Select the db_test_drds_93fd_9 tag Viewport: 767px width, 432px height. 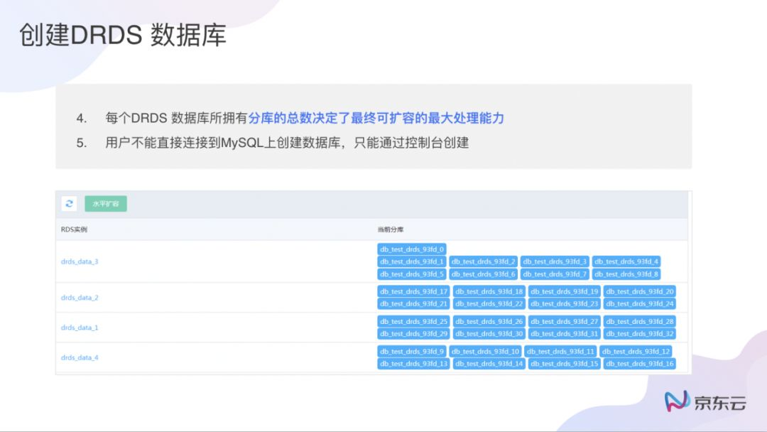(411, 351)
